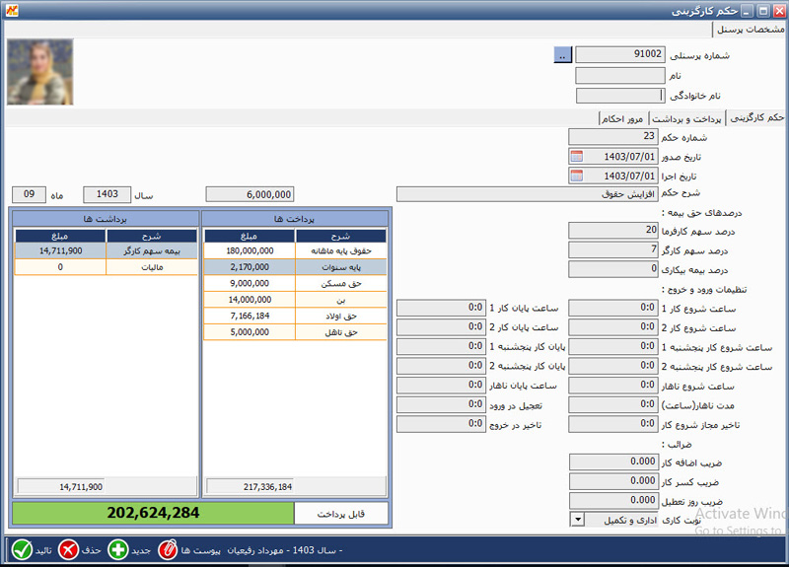Click the green تائید confirm checkmark icon
Image resolution: width=789 pixels, height=567 pixels.
click(22, 550)
